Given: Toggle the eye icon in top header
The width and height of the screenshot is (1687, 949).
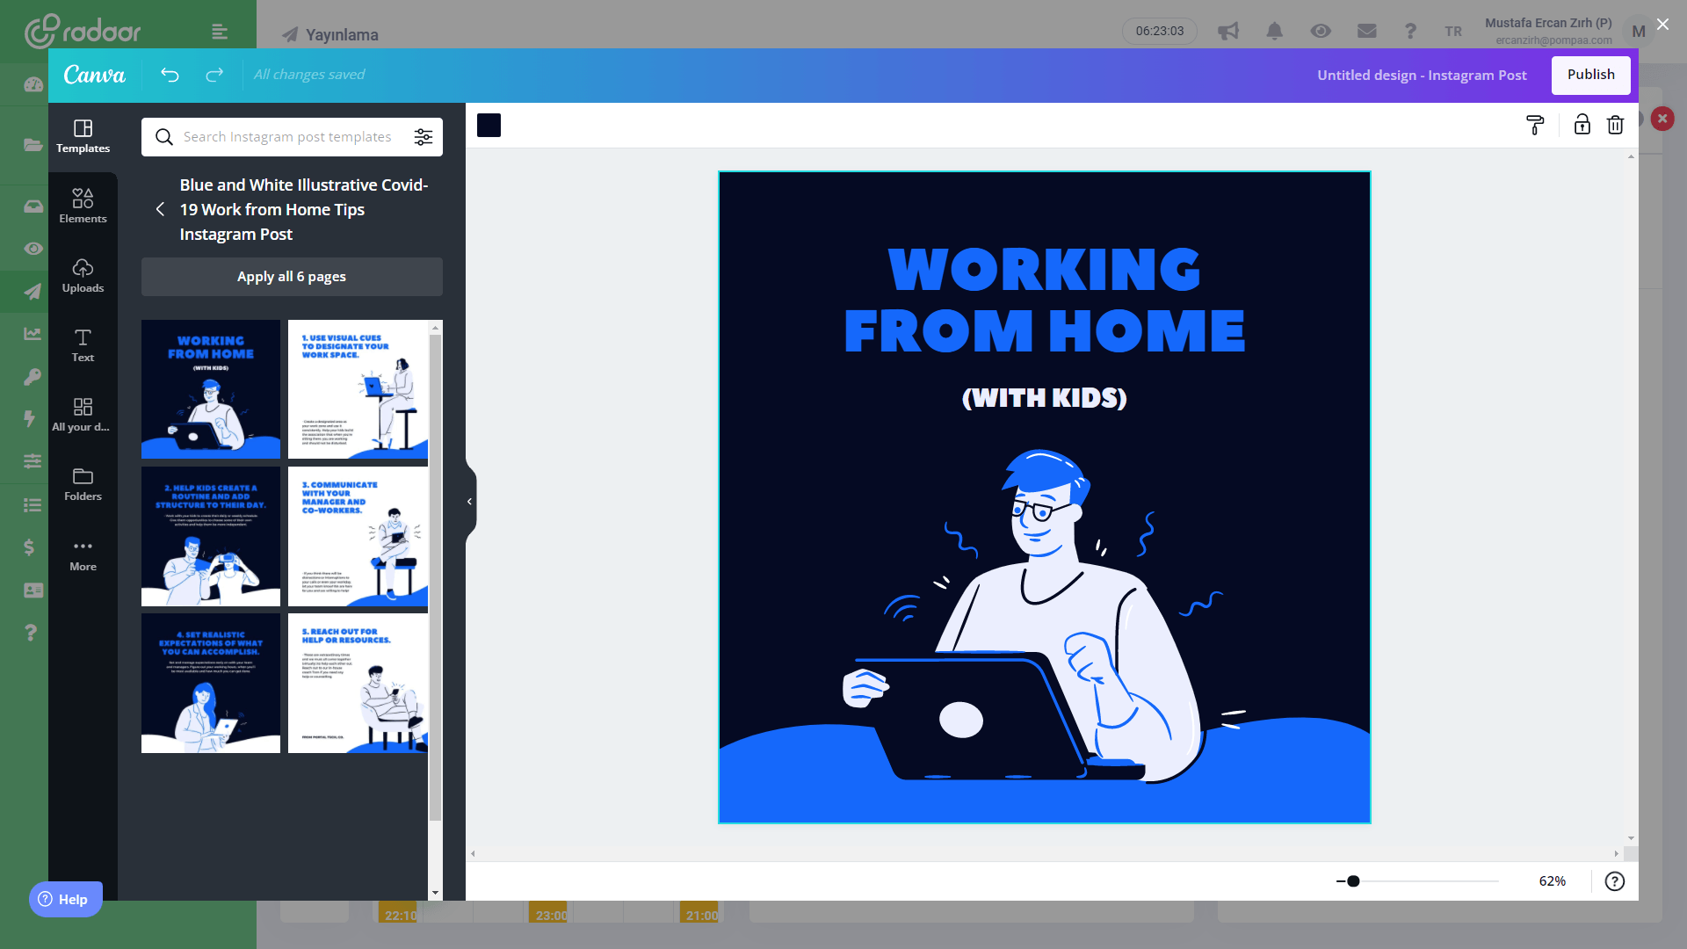Looking at the screenshot, I should (1320, 31).
